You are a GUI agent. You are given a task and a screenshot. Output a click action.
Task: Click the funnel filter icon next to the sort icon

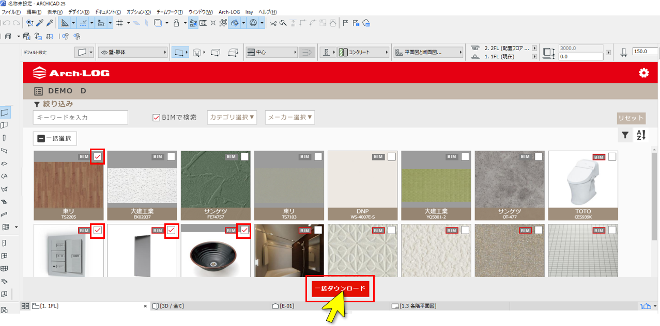[x=625, y=135]
